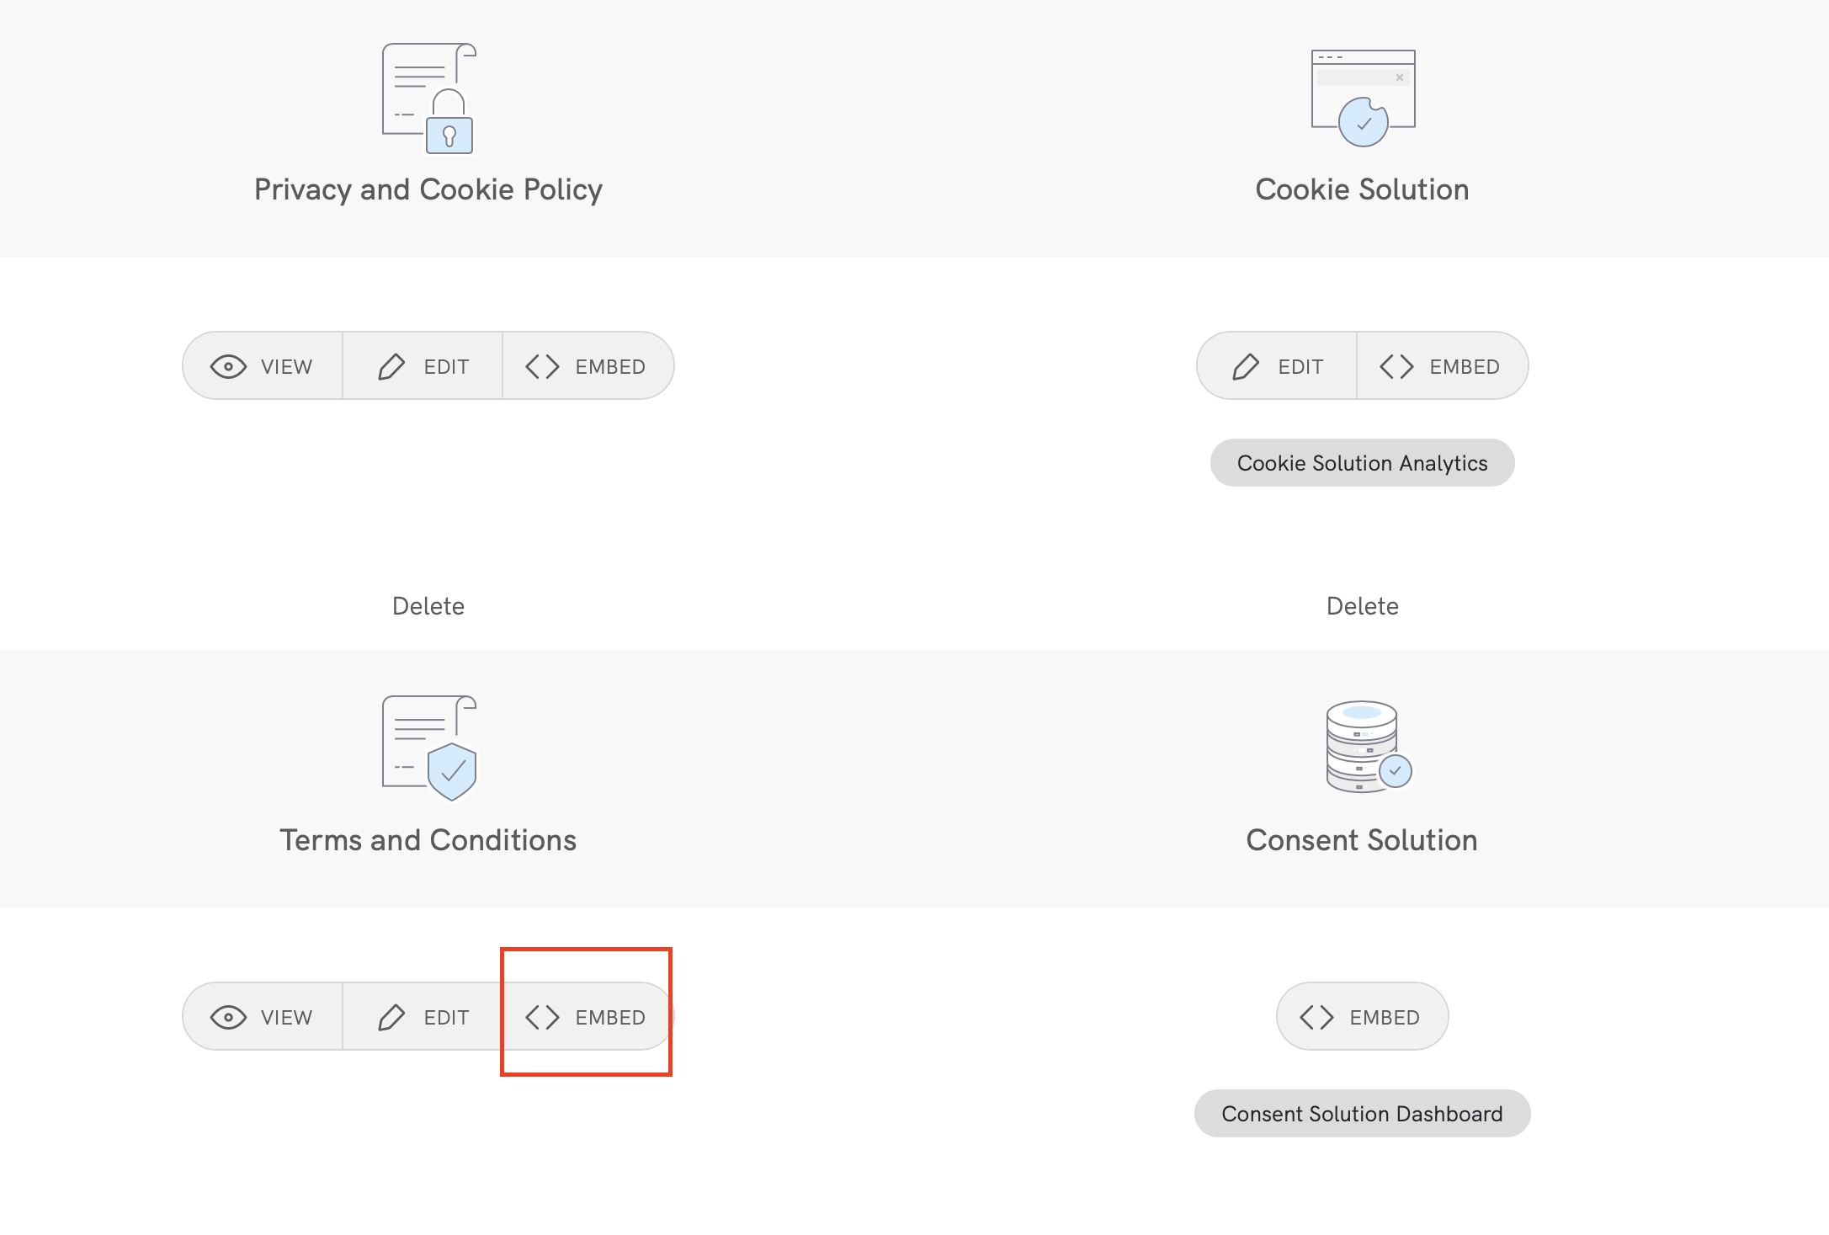The image size is (1829, 1235).
Task: Embed the Cookie Solution
Action: 1440,366
